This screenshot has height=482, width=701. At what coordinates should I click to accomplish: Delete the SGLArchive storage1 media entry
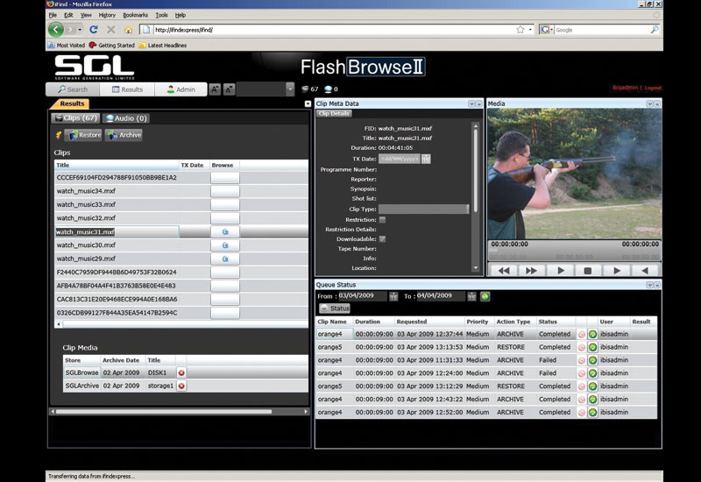tap(181, 386)
